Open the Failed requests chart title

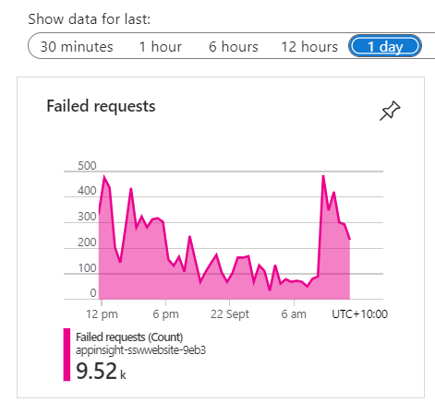pos(101,106)
